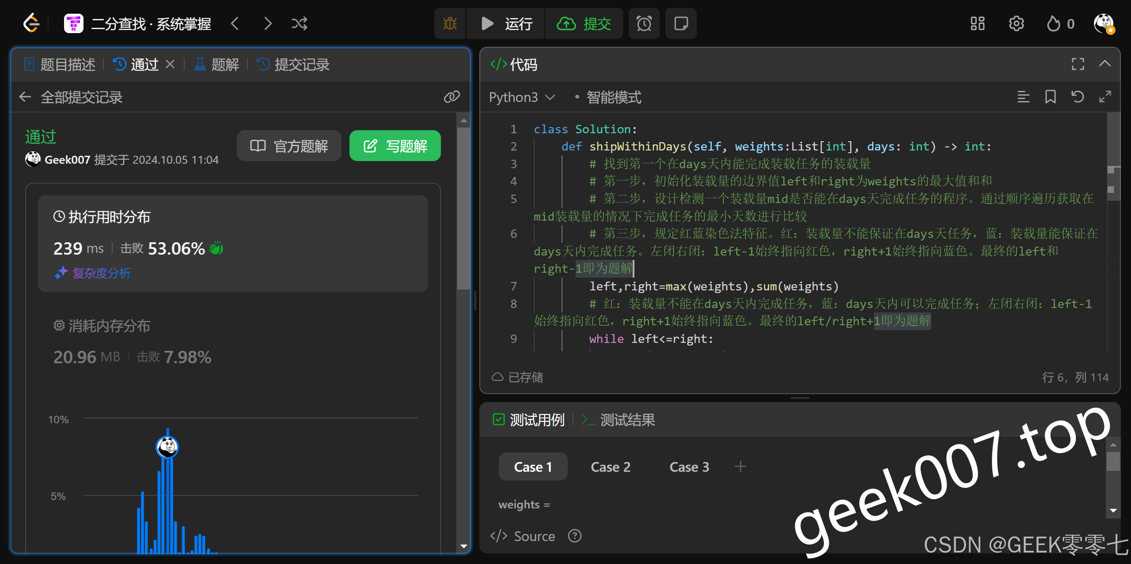1131x564 pixels.
Task: Reset code with the undo arrow icon
Action: [1078, 97]
